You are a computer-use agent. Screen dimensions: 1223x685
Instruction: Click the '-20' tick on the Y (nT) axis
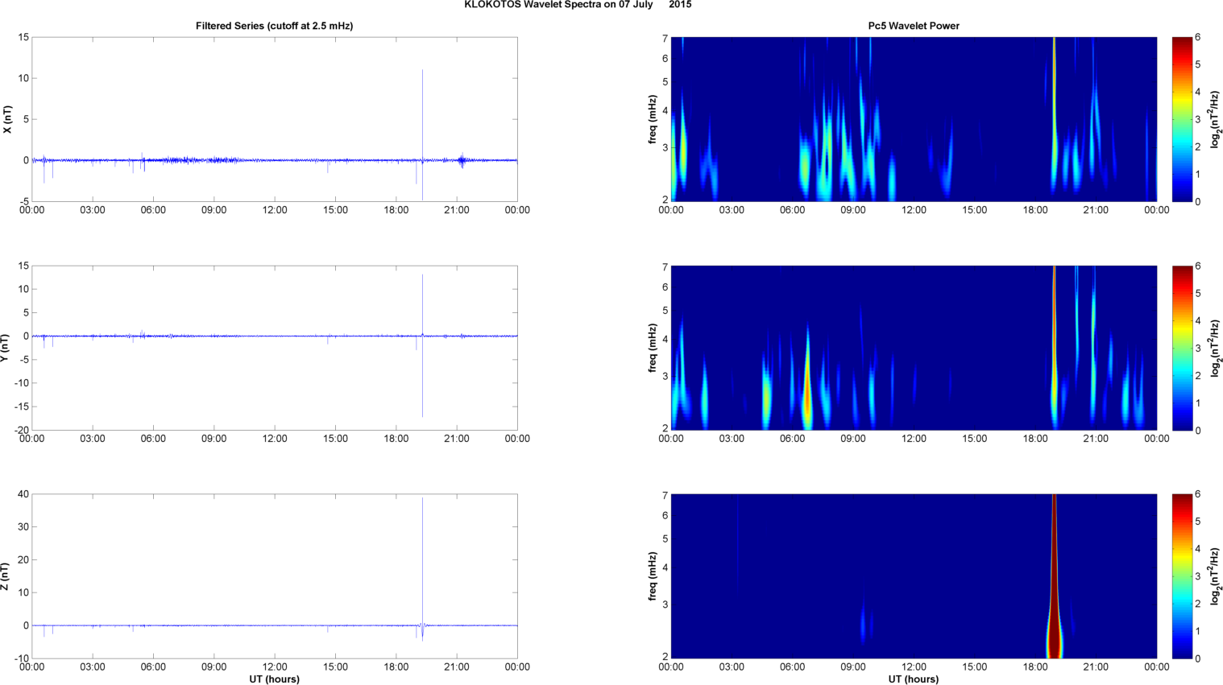[22, 430]
